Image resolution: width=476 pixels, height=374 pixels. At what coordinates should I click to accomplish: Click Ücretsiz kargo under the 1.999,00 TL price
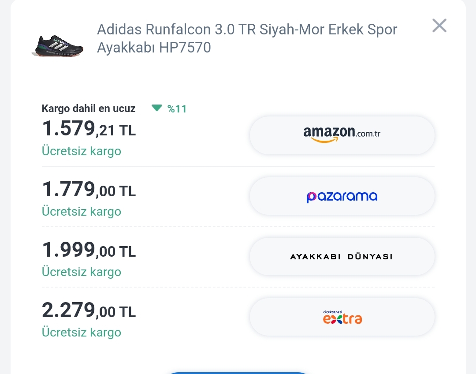(81, 272)
